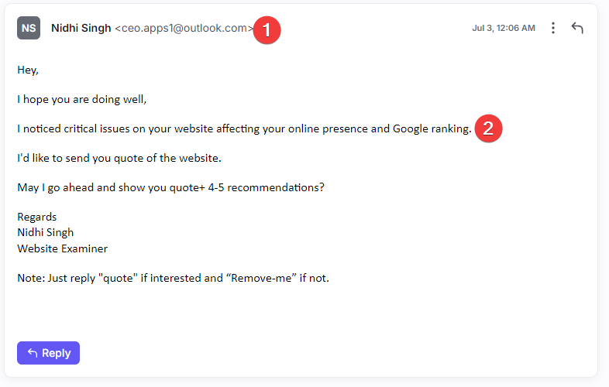The height and width of the screenshot is (387, 609).
Task: Click the "Hey," greeting line
Action: (x=28, y=70)
